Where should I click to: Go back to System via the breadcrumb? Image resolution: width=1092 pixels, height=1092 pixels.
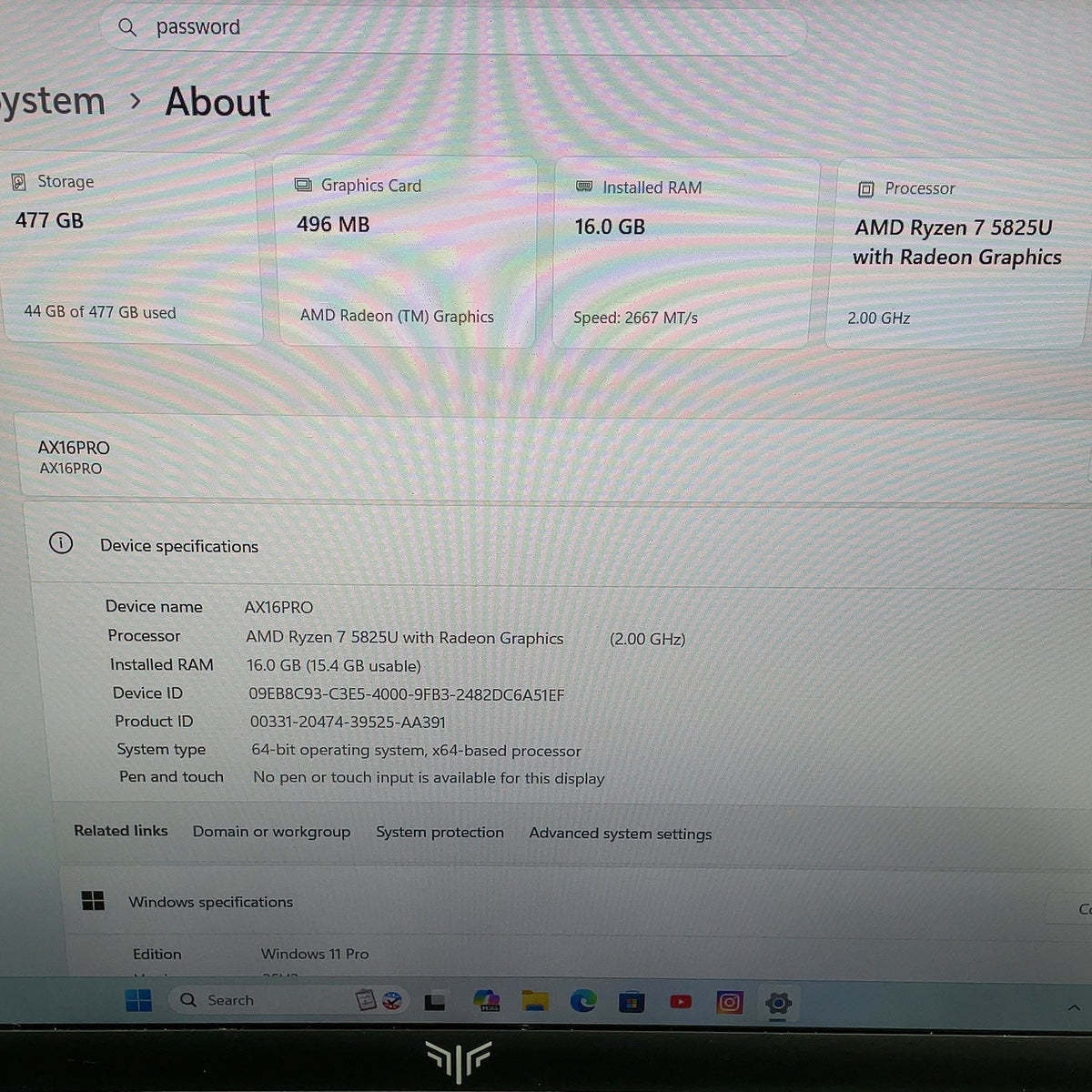53,102
